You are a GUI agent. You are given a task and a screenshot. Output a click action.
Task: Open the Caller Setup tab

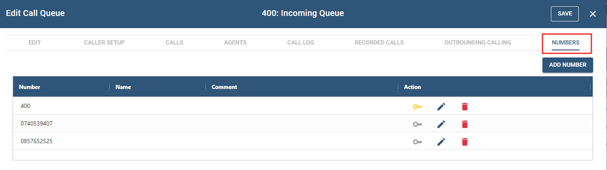pyautogui.click(x=104, y=42)
